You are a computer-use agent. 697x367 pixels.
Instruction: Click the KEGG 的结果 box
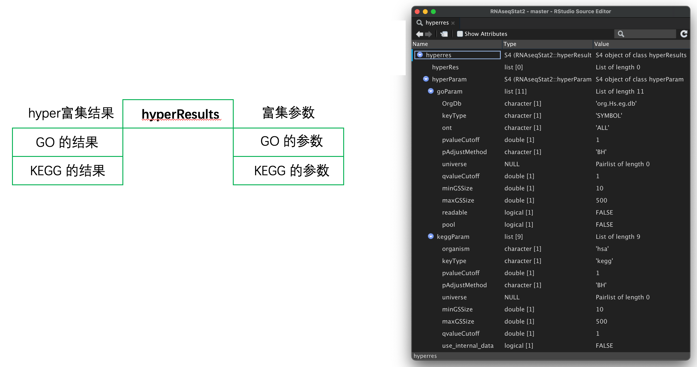pos(67,171)
